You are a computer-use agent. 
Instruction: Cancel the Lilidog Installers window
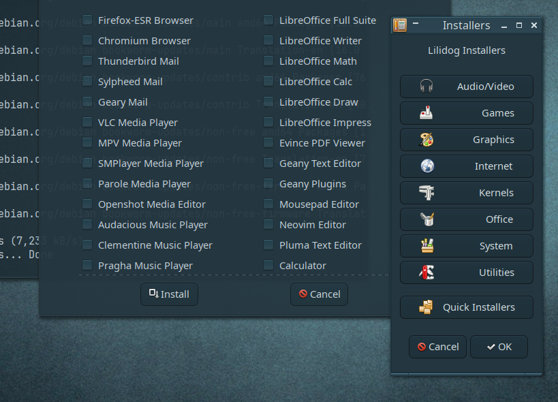pos(437,347)
